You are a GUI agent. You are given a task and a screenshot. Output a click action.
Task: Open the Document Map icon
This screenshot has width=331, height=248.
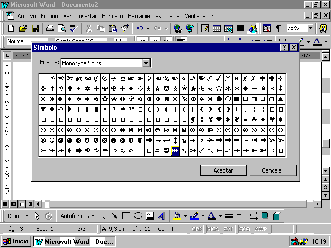coord(267,28)
